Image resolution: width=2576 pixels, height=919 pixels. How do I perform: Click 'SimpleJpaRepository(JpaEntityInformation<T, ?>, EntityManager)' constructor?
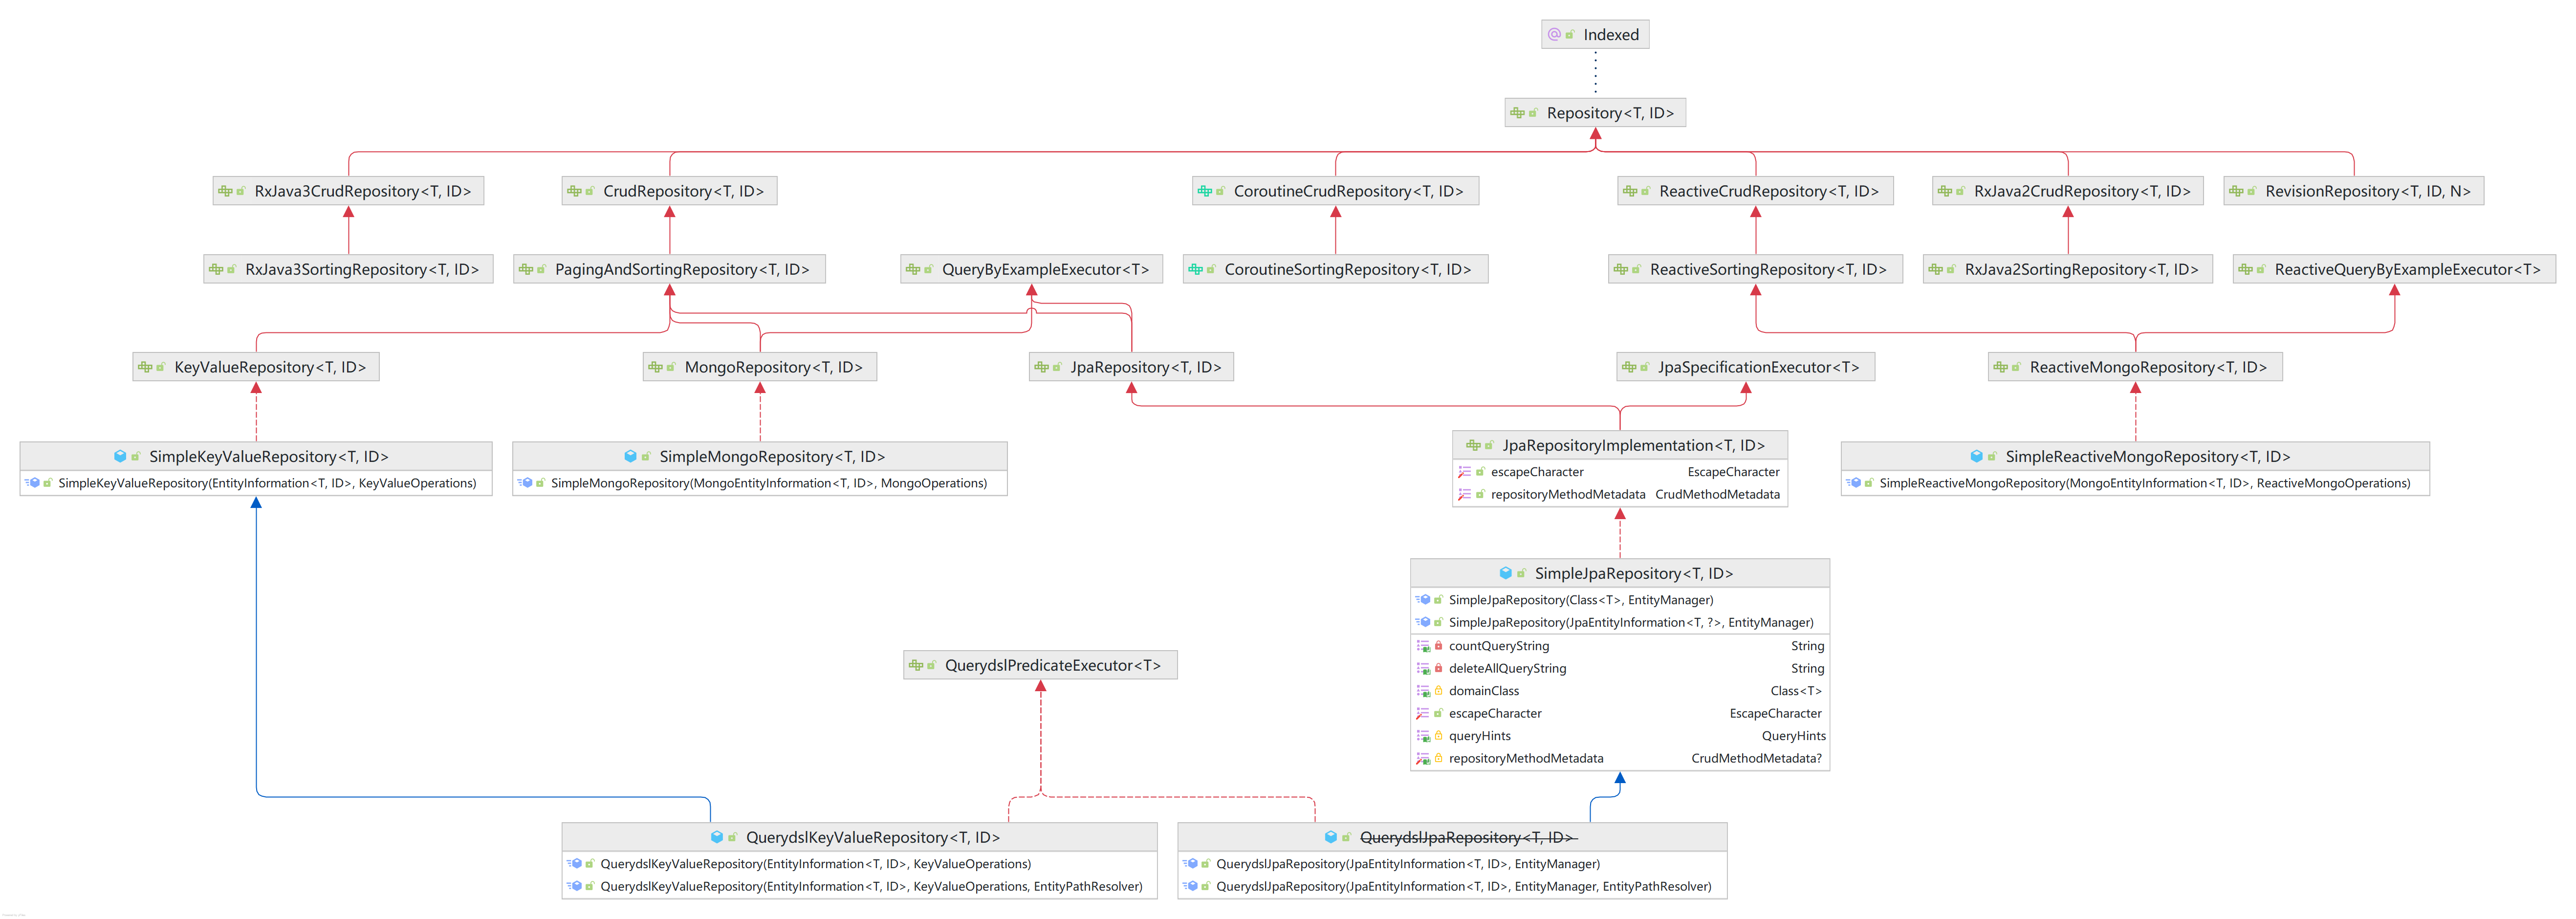point(1631,622)
